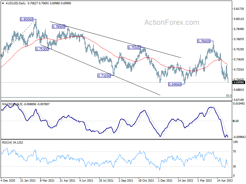Click the 0.80110 price axis value
The image size is (246, 184).
[x=239, y=19]
